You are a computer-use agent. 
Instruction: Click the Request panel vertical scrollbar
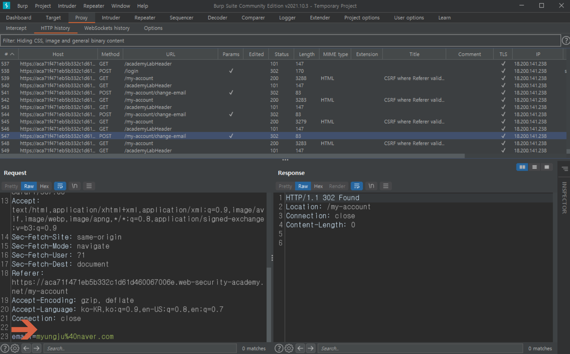point(269,304)
